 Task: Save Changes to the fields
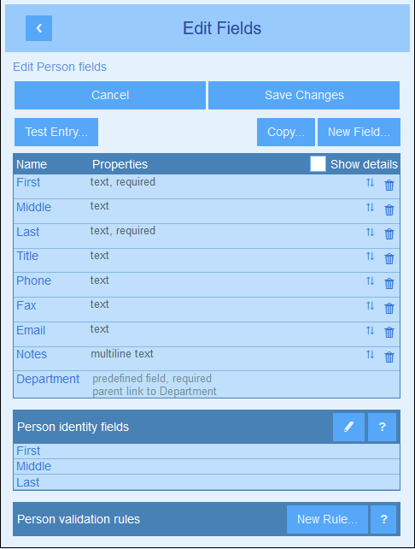point(304,95)
